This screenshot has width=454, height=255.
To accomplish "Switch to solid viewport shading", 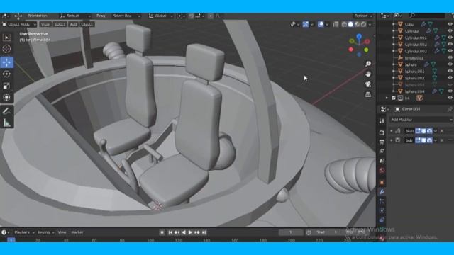I will point(350,25).
